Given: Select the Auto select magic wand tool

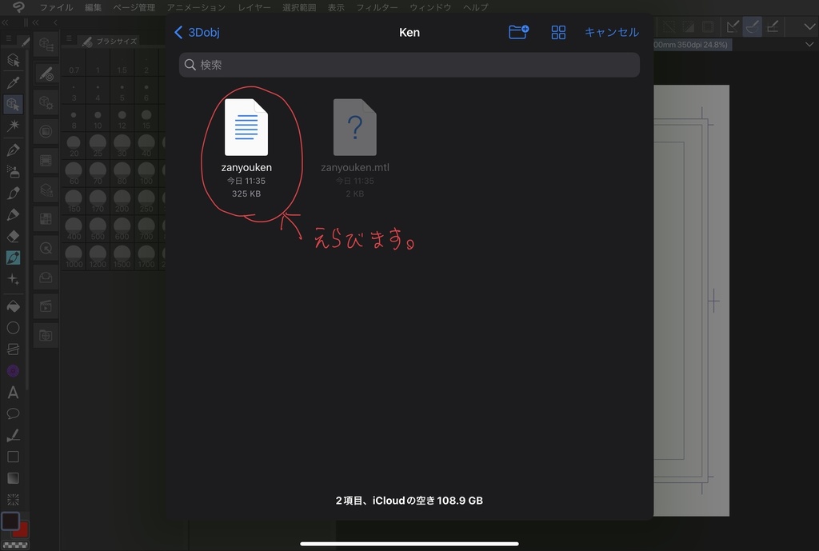Looking at the screenshot, I should pyautogui.click(x=13, y=126).
